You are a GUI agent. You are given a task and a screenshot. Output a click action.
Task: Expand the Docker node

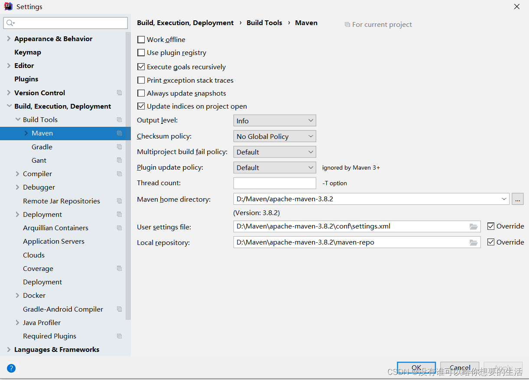click(x=17, y=295)
